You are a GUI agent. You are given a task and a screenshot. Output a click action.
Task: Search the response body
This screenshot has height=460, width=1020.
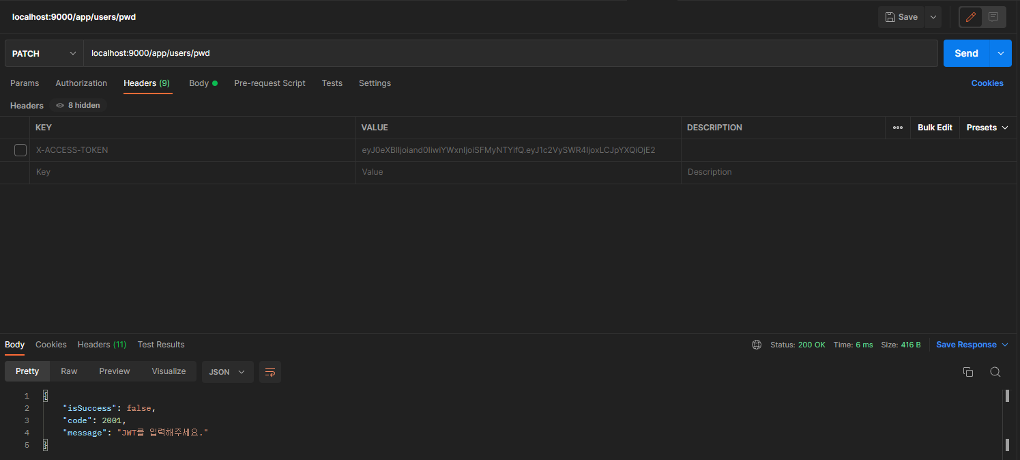coord(995,372)
